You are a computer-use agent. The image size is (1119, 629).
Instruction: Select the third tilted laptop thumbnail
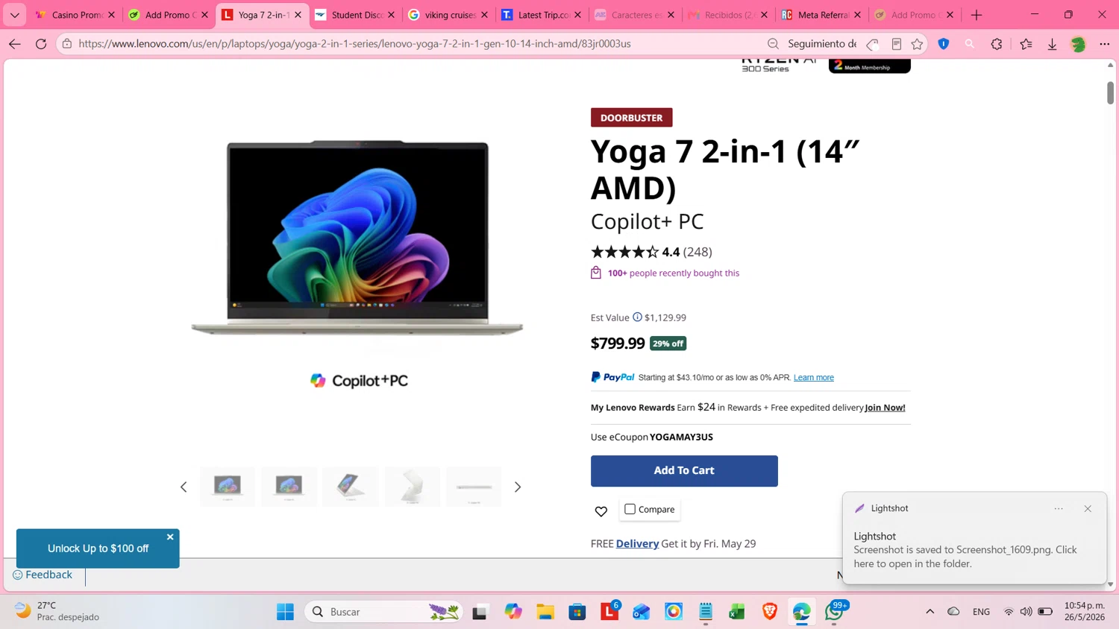pyautogui.click(x=351, y=487)
